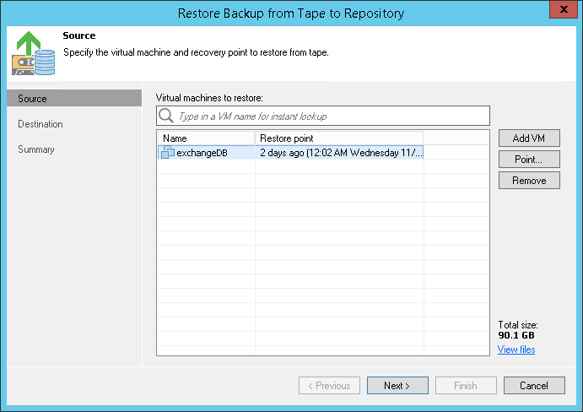This screenshot has width=583, height=412.
Task: Remove the selected virtual machine
Action: [x=529, y=180]
